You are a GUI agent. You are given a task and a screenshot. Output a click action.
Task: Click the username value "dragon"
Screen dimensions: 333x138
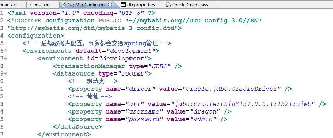[x=205, y=112]
